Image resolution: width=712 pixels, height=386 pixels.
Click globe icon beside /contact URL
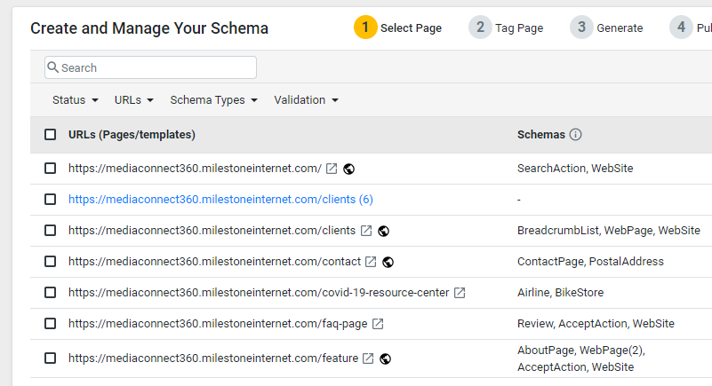[388, 262]
